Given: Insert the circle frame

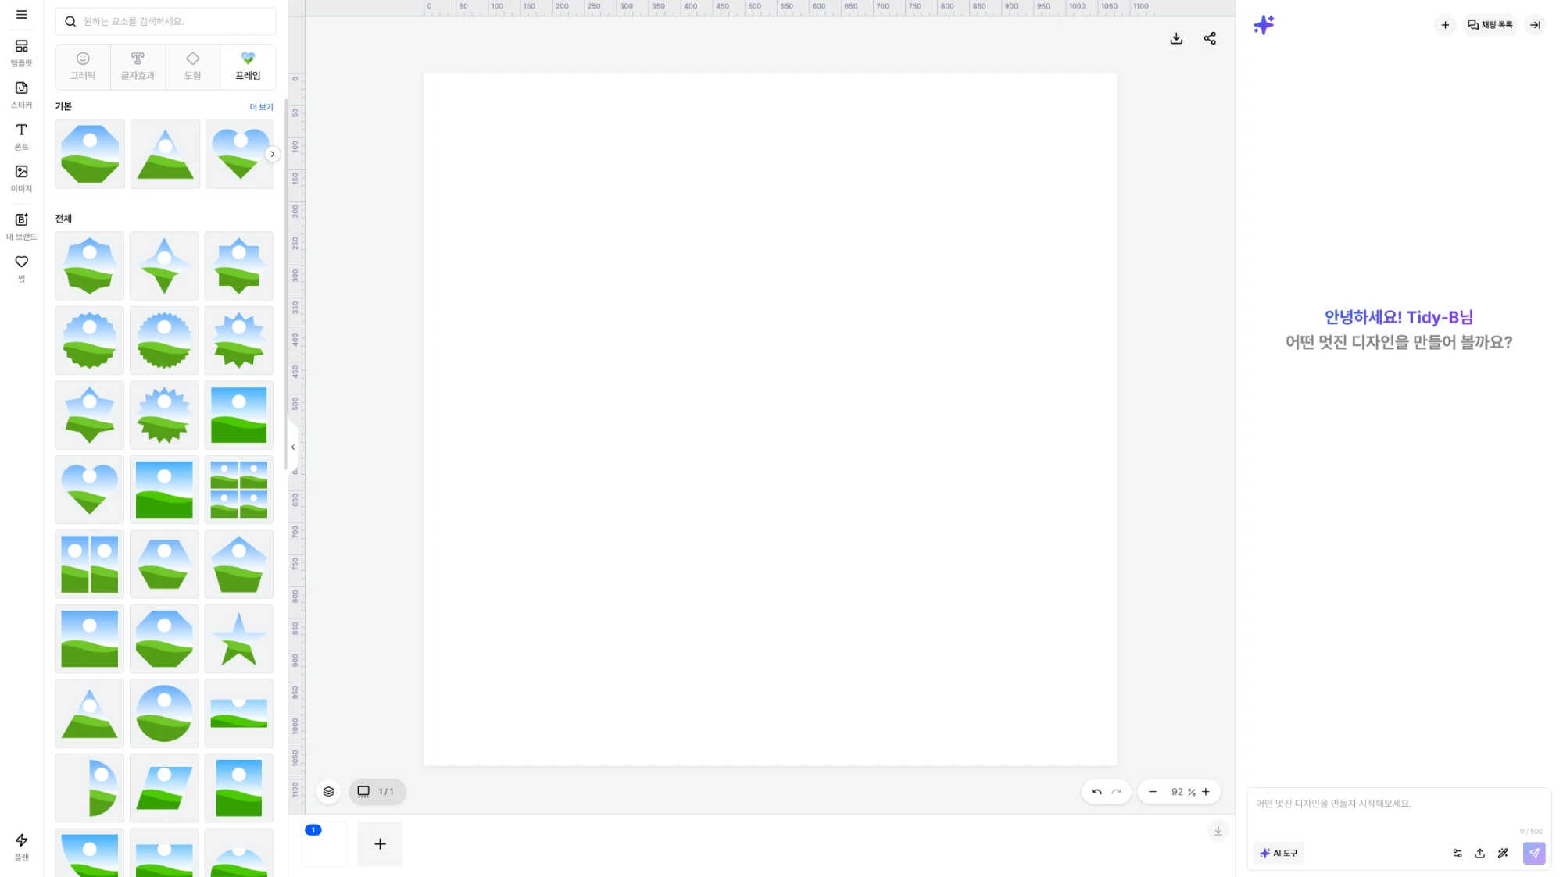Looking at the screenshot, I should coord(164,713).
